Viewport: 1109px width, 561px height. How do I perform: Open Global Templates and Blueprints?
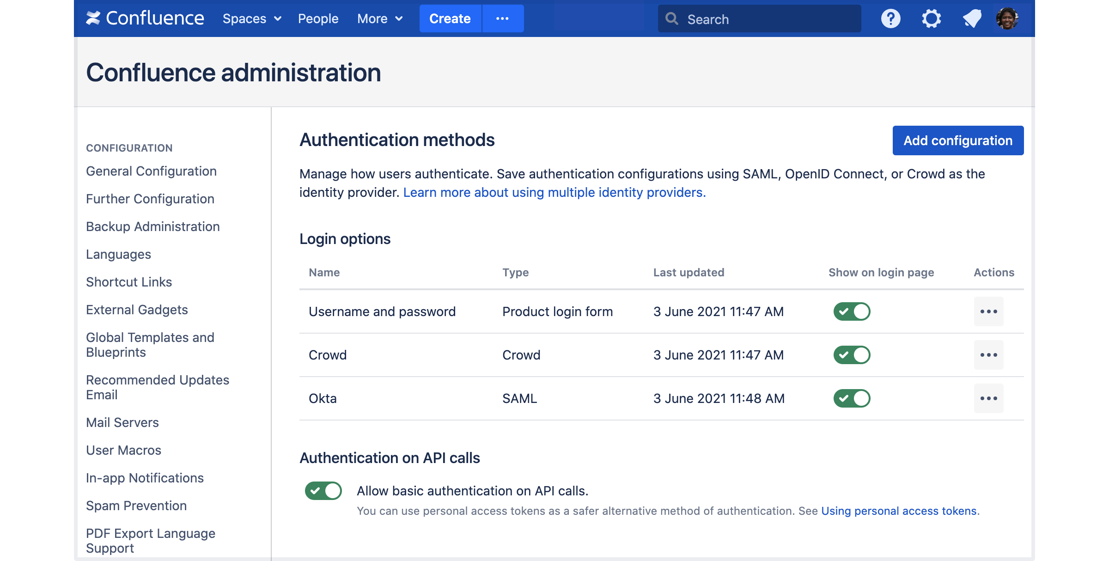(150, 345)
